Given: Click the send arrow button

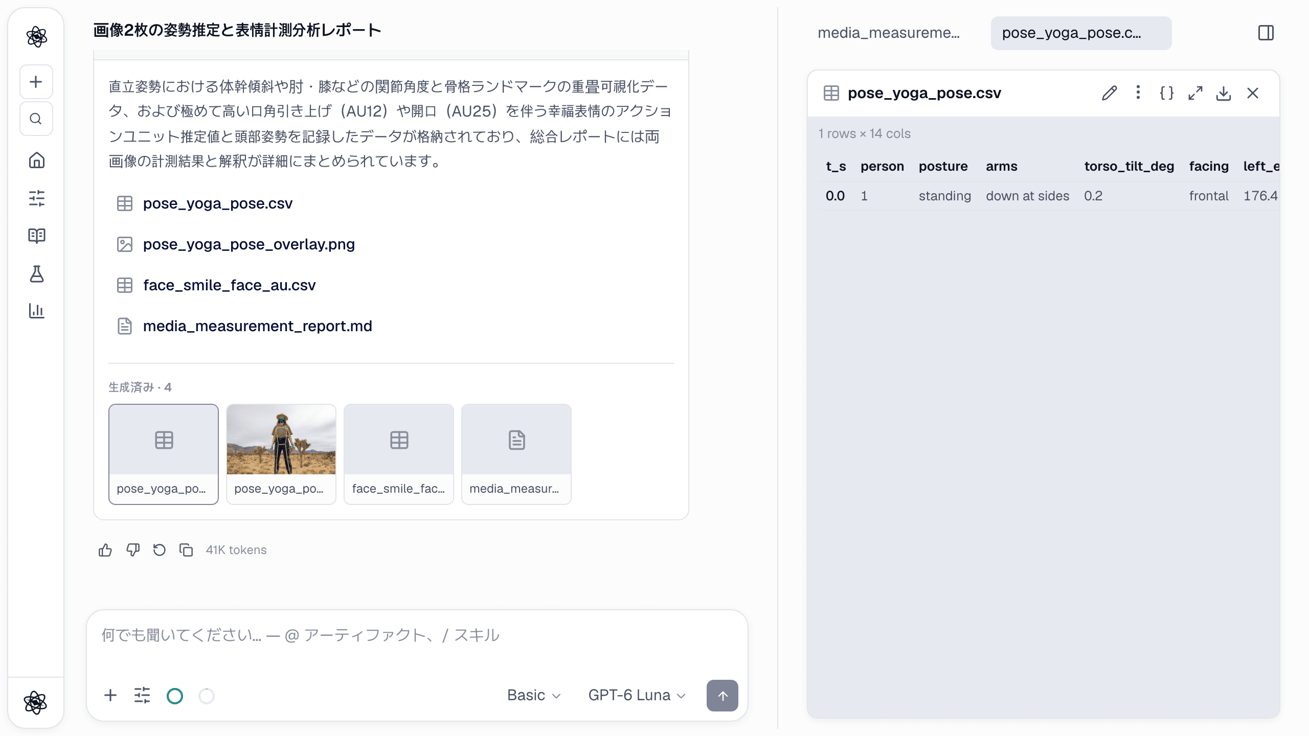Looking at the screenshot, I should pyautogui.click(x=722, y=696).
